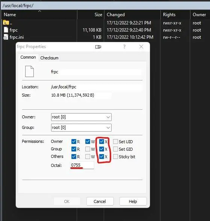Click the question mark help icon in title bar

coord(124,47)
